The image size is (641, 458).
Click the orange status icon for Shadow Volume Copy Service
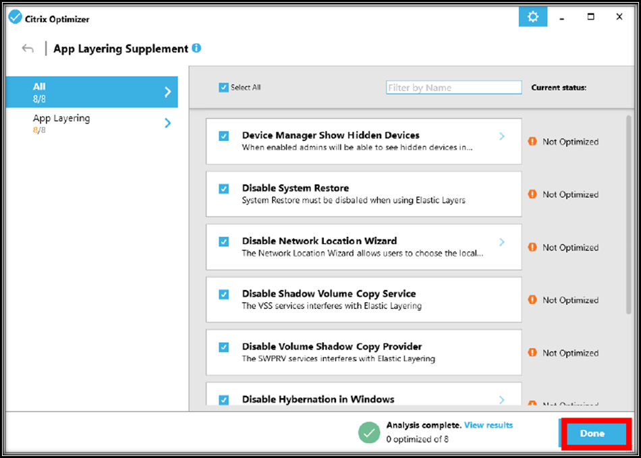click(x=532, y=299)
